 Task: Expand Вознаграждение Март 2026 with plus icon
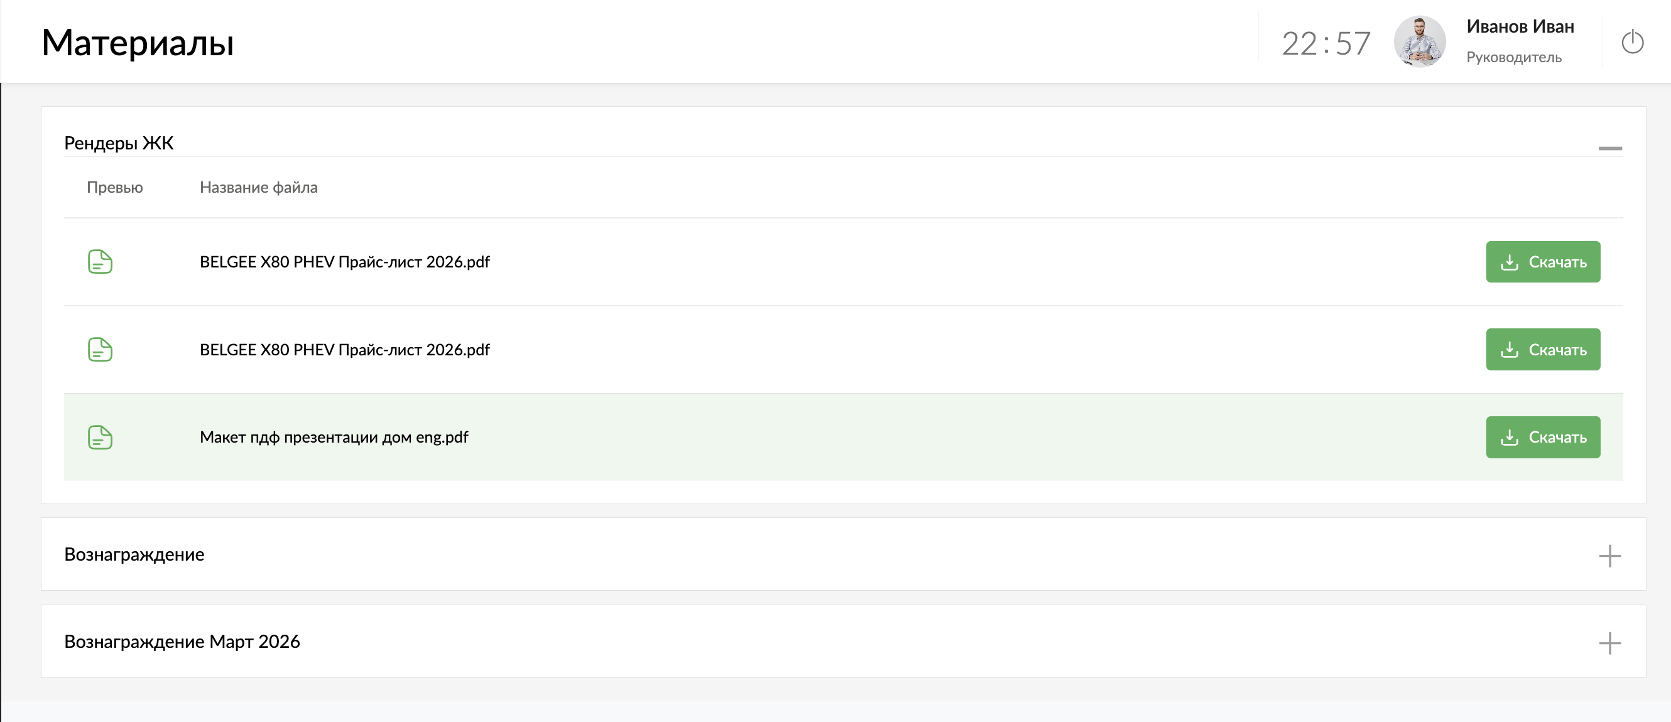(1609, 643)
